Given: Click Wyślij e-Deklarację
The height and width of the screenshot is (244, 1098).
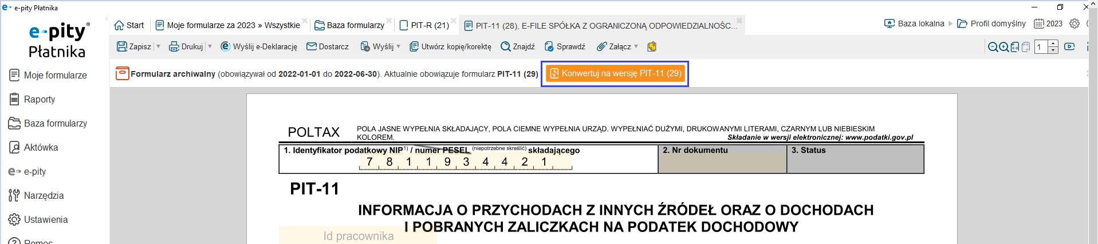Looking at the screenshot, I should coord(259,46).
